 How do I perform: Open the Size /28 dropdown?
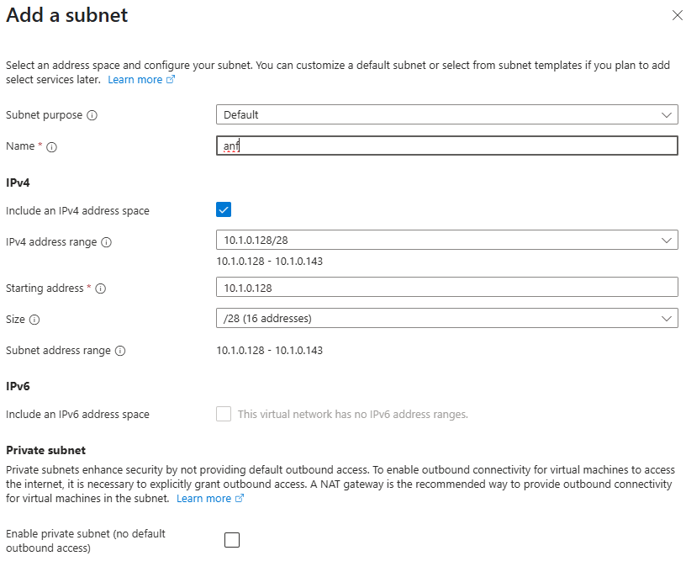click(x=446, y=319)
